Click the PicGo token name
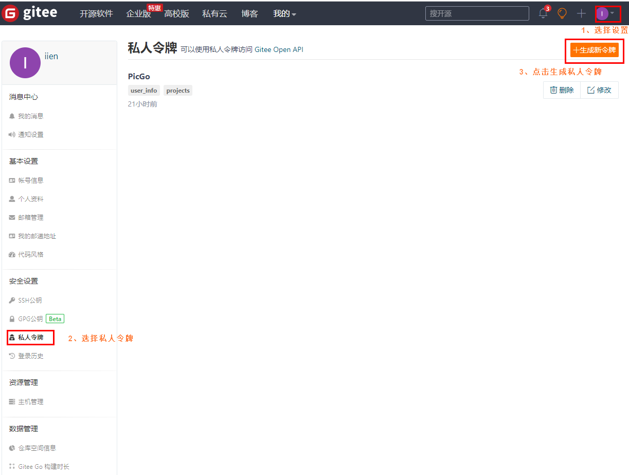The height and width of the screenshot is (475, 629). click(x=139, y=76)
